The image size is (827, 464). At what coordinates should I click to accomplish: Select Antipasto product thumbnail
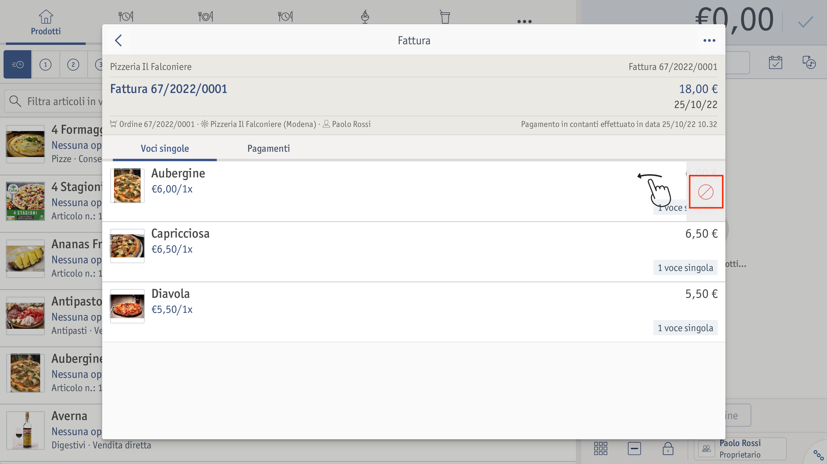tap(25, 316)
